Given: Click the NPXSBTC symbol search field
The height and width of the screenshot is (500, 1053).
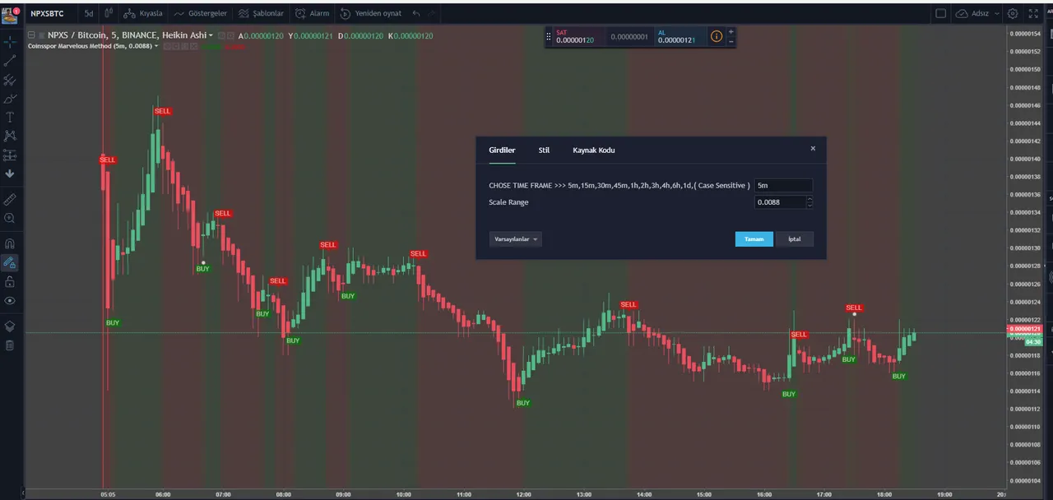Looking at the screenshot, I should (x=48, y=14).
